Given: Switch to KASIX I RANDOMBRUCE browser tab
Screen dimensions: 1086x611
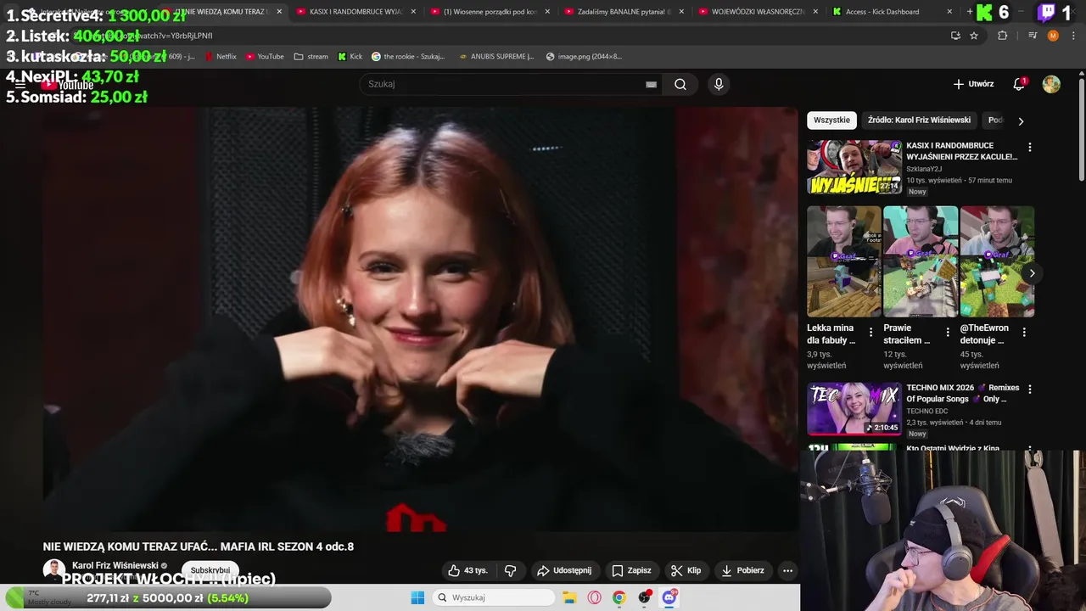Looking at the screenshot, I should pyautogui.click(x=356, y=12).
